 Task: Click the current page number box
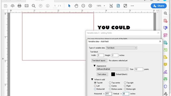tap(55, 6)
